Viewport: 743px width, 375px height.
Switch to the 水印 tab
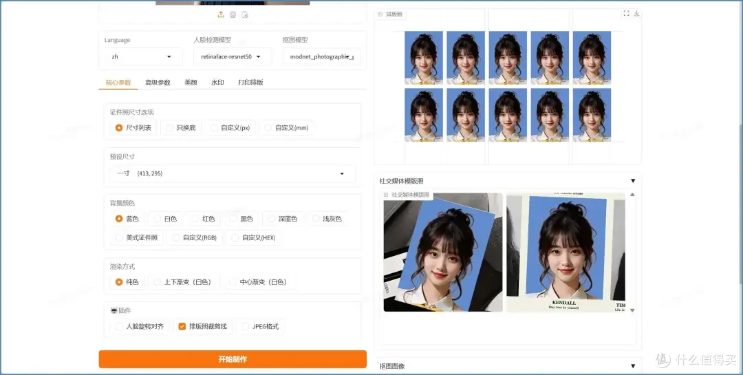pos(217,83)
